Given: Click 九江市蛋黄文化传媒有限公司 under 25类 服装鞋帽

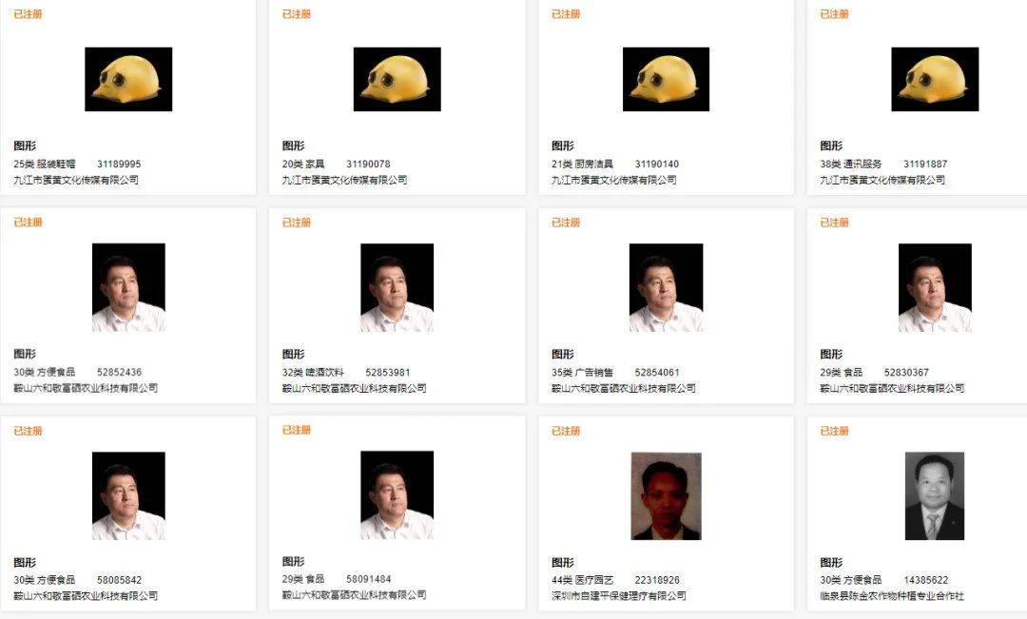Looking at the screenshot, I should point(76,180).
